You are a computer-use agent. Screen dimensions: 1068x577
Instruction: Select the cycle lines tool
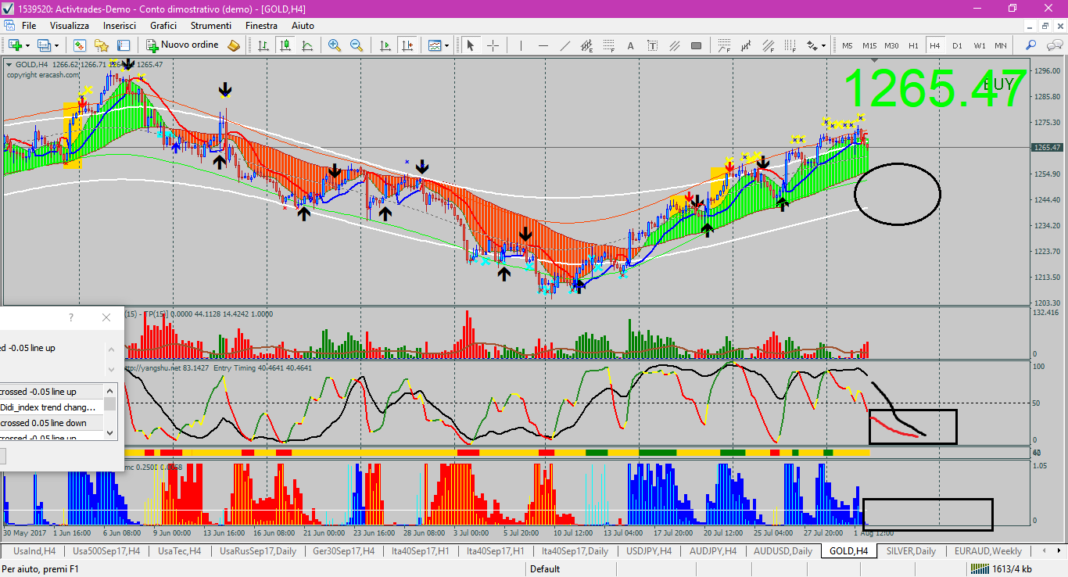[x=746, y=45]
